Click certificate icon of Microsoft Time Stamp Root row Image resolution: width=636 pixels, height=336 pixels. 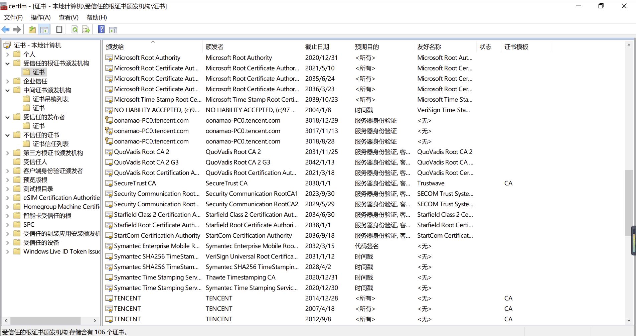[x=109, y=100]
